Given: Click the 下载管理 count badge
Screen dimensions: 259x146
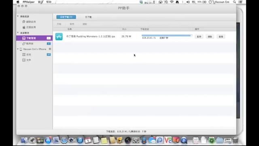Looking at the screenshot, I should pos(49,38).
